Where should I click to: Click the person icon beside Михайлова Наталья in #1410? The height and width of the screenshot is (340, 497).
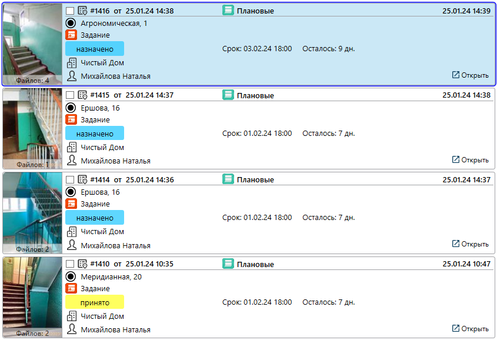coord(71,329)
